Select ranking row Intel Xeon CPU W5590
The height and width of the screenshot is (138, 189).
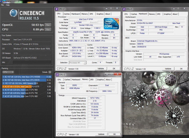click(x=27, y=77)
